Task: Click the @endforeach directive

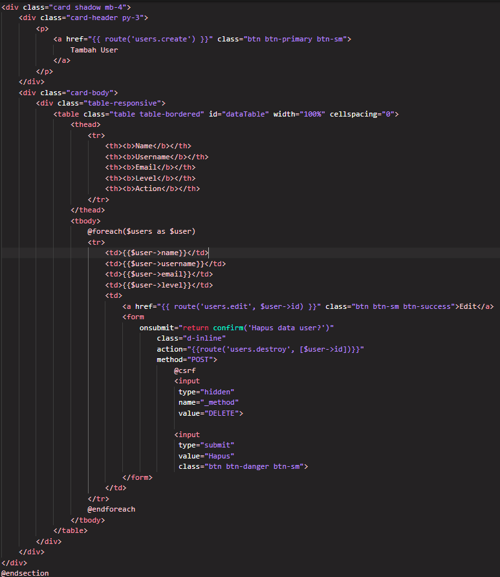Action: (111, 509)
